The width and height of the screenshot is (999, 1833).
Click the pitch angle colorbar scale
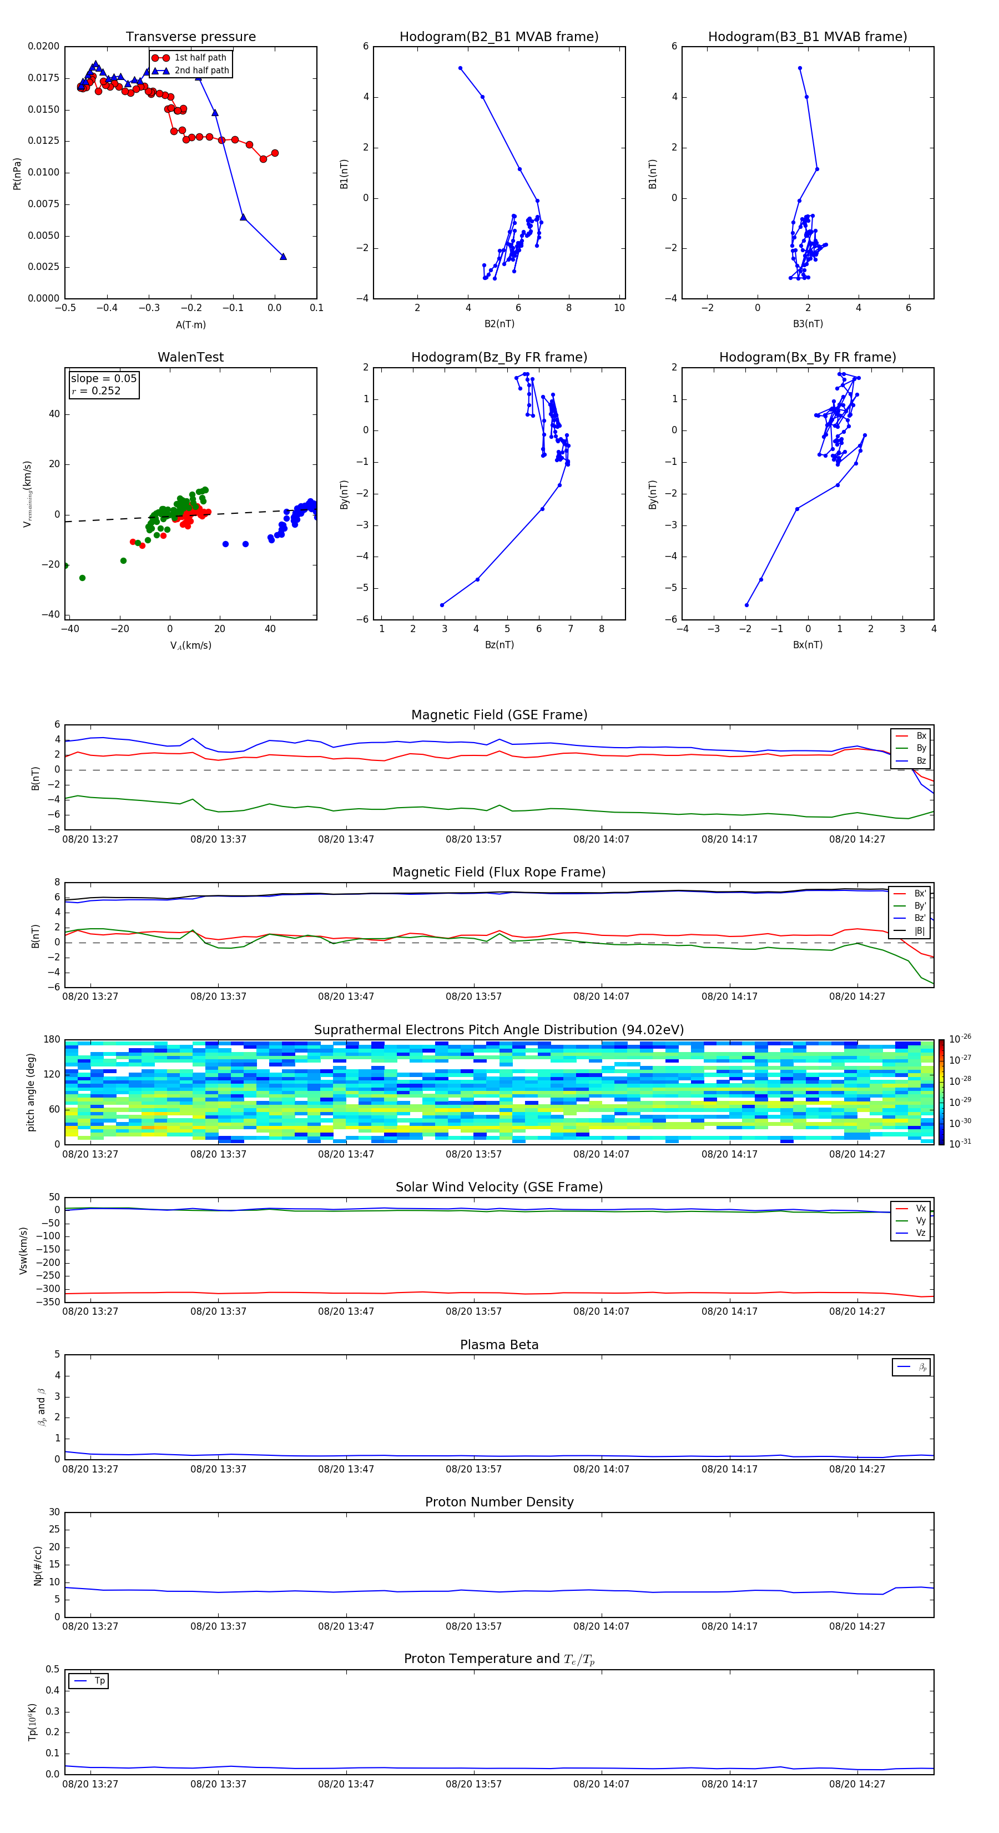941,1091
